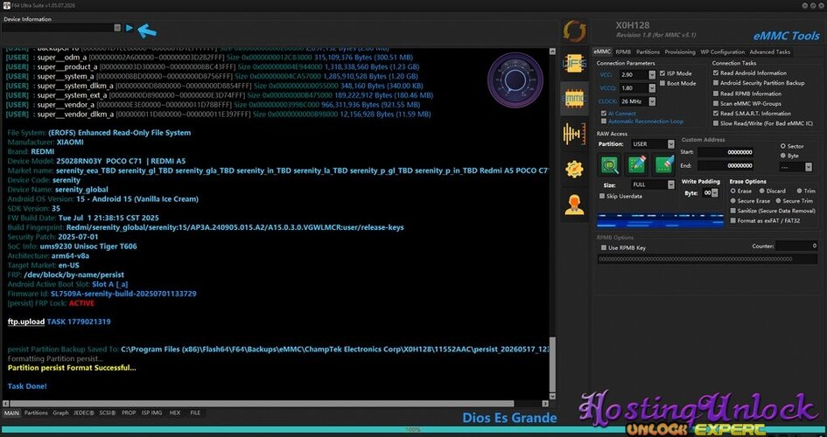Open the bottom HEX tab
827x437 pixels.
(175, 413)
